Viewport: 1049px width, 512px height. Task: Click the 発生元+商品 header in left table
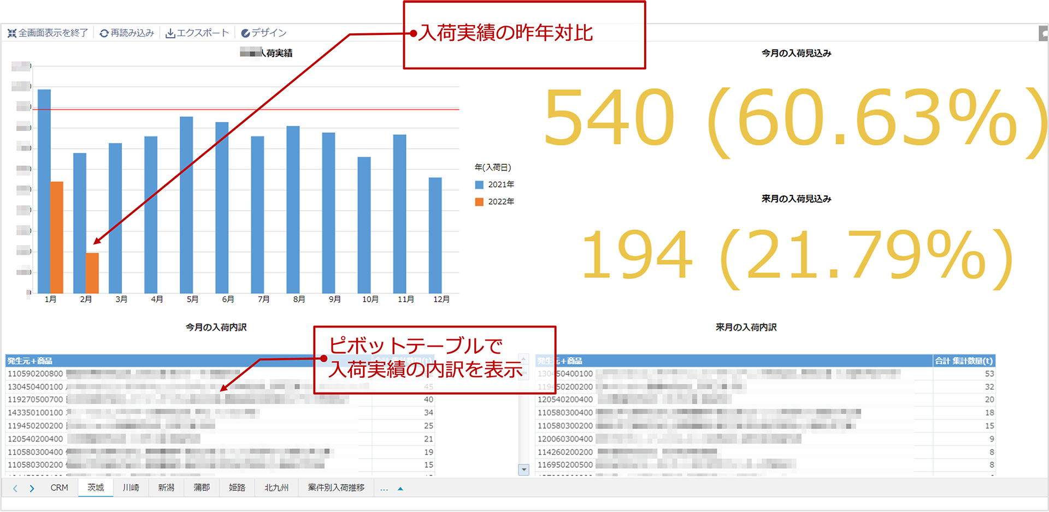[x=30, y=361]
